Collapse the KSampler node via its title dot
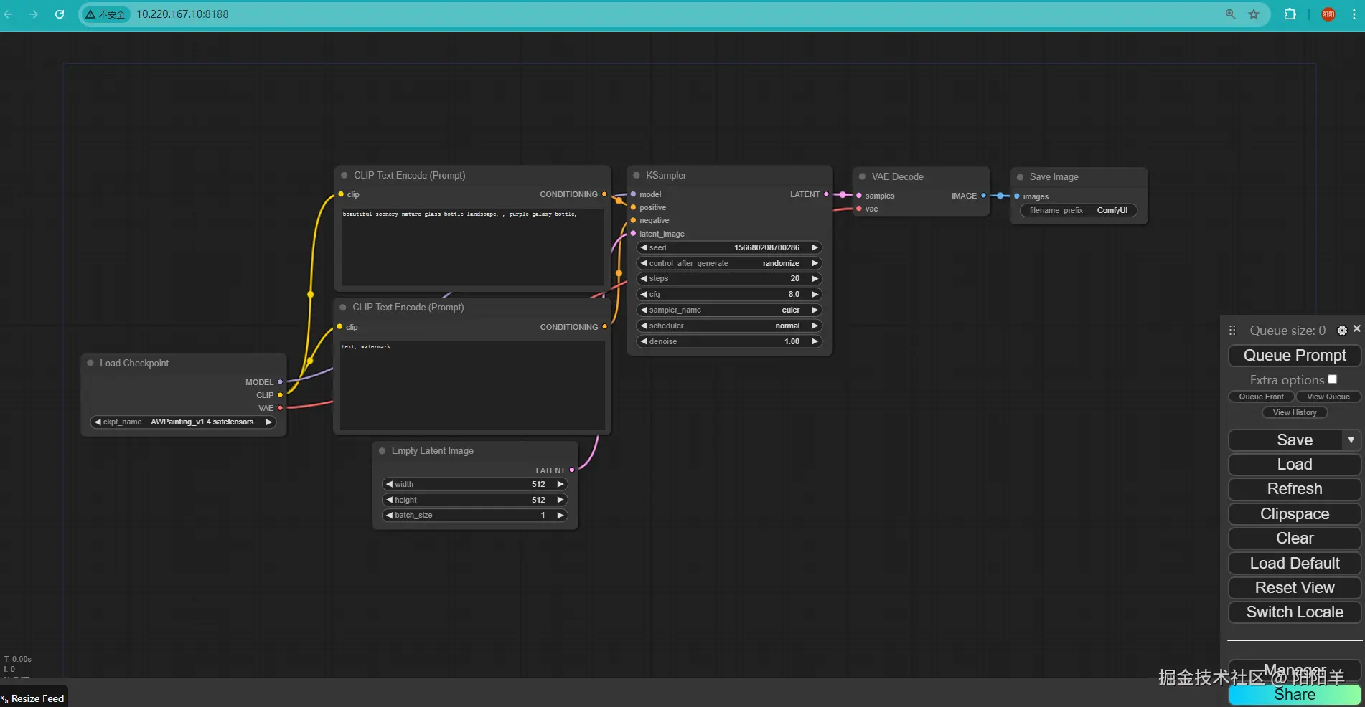Viewport: 1365px width, 707px height. [x=637, y=175]
